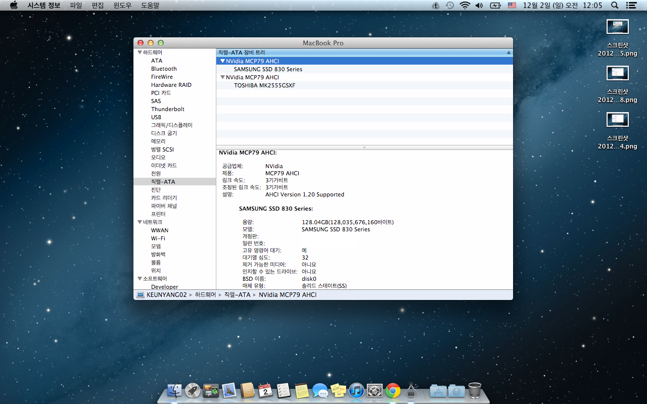Open the 파일 menu
Viewport: 647px width, 404px height.
pyautogui.click(x=76, y=5)
